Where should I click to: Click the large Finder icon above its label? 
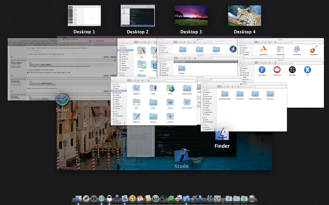[222, 135]
